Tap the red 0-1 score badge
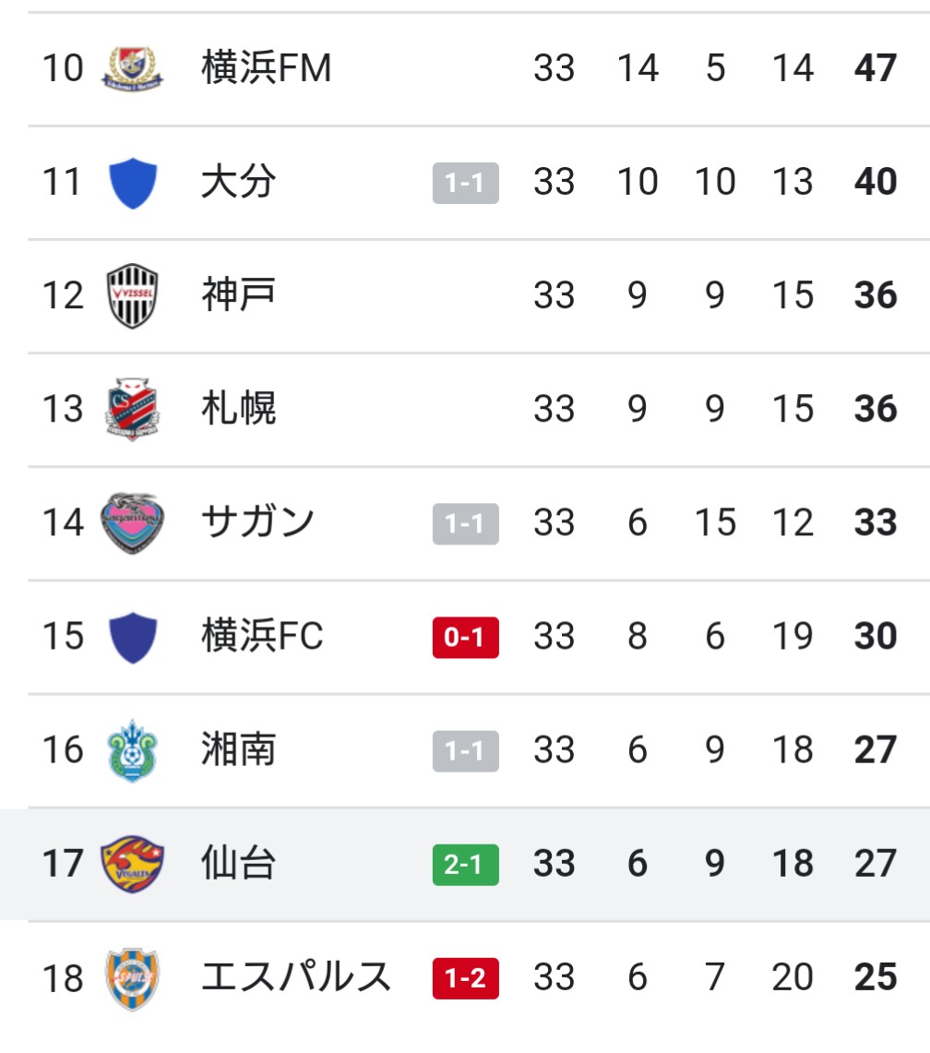930x1053 pixels. 465,638
